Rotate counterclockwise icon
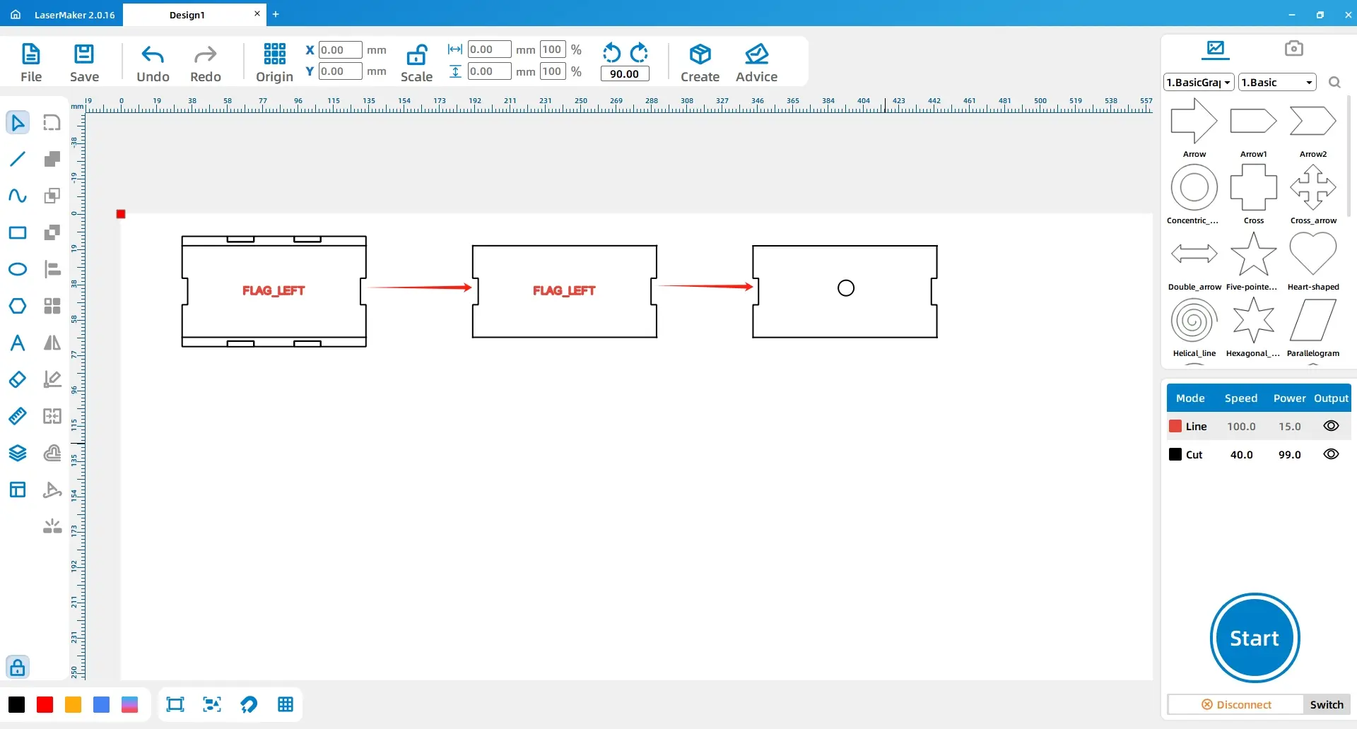Image resolution: width=1357 pixels, height=729 pixels. (x=611, y=52)
